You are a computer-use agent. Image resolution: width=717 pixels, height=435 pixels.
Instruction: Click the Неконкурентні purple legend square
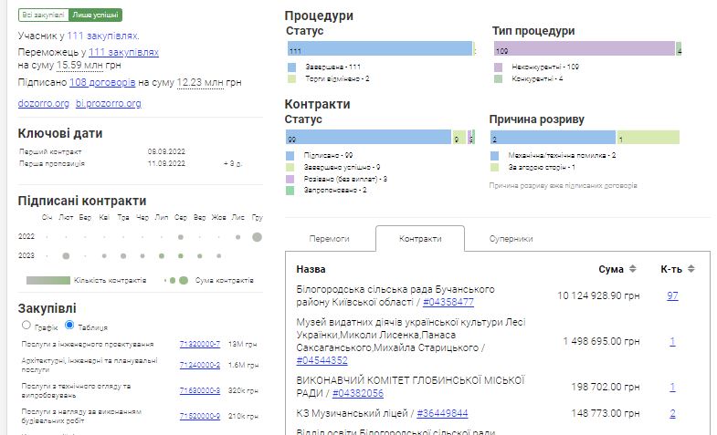pos(498,67)
